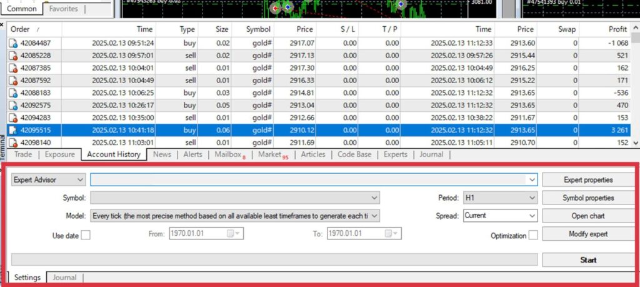Screen dimensions: 640x287
Task: Click the order icon for 42085228
Action: click(13, 56)
